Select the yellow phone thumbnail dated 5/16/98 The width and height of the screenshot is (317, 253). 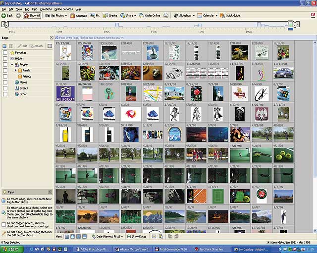point(65,134)
